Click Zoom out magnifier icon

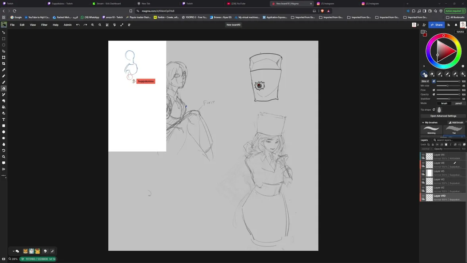click(x=100, y=25)
